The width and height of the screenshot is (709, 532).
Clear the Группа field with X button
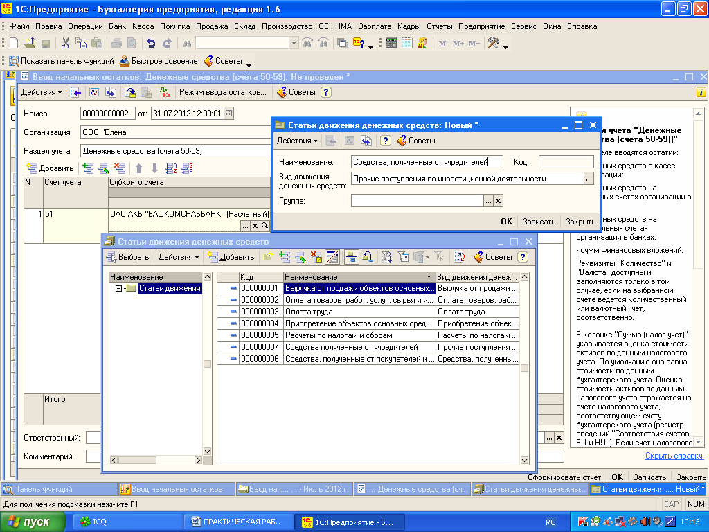498,201
